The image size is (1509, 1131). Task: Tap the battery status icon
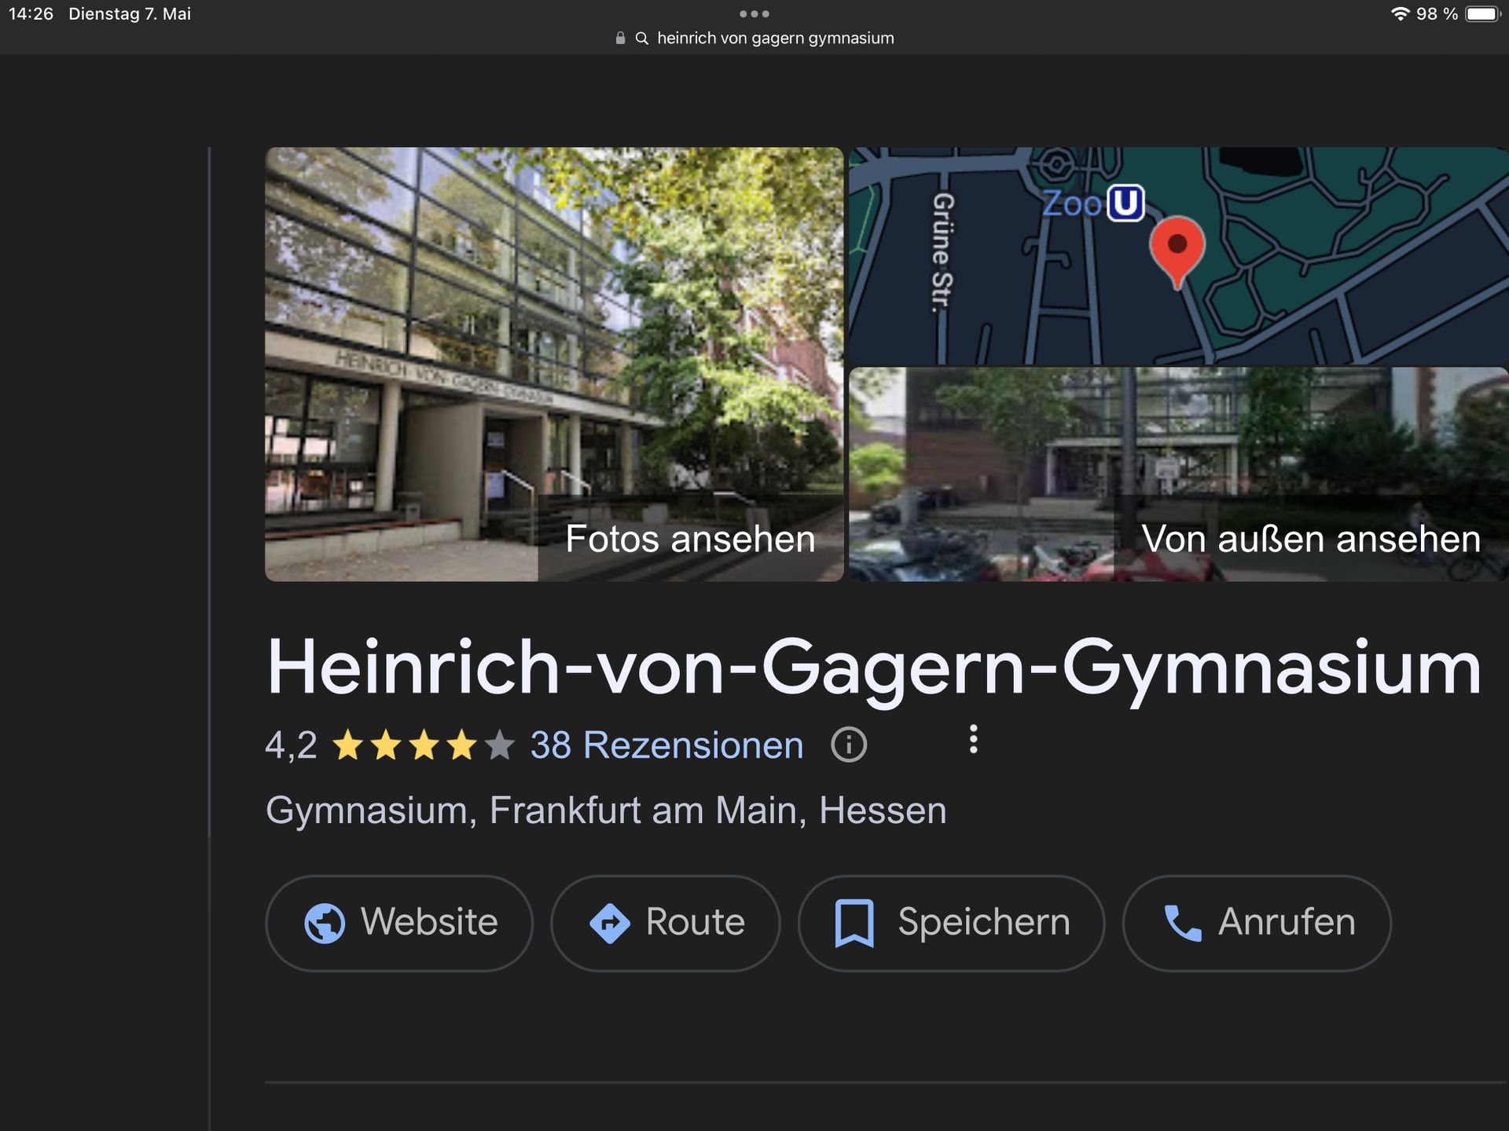[x=1483, y=14]
